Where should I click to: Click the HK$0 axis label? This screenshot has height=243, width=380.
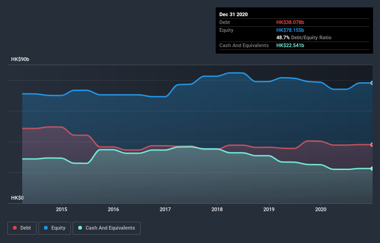[18, 198]
